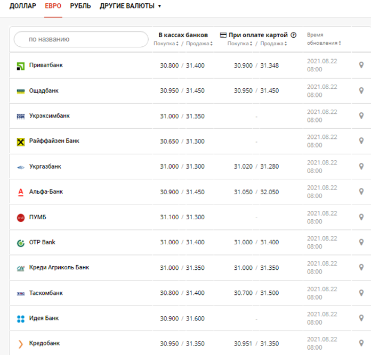Image resolution: width=371 pixels, height=355 pixels.
Task: Click the OTP Bank green logo
Action: pyautogui.click(x=21, y=243)
